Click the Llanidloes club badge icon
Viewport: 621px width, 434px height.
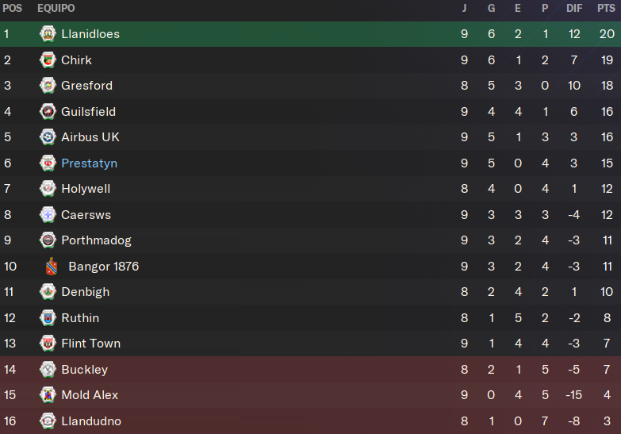point(48,33)
